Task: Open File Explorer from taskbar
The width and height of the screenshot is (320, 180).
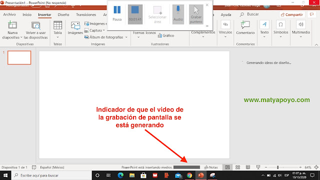Action: [132, 175]
